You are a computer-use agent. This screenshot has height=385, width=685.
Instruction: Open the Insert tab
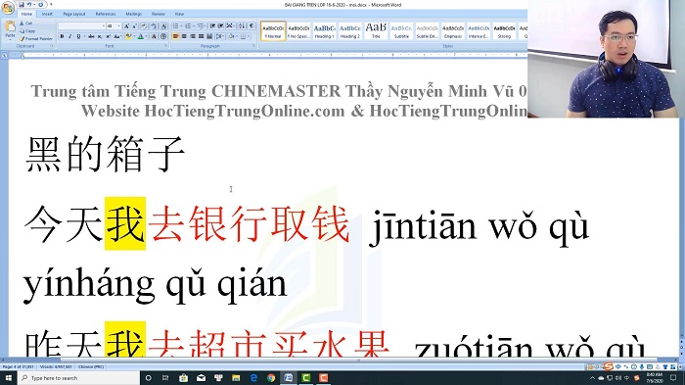tap(47, 14)
